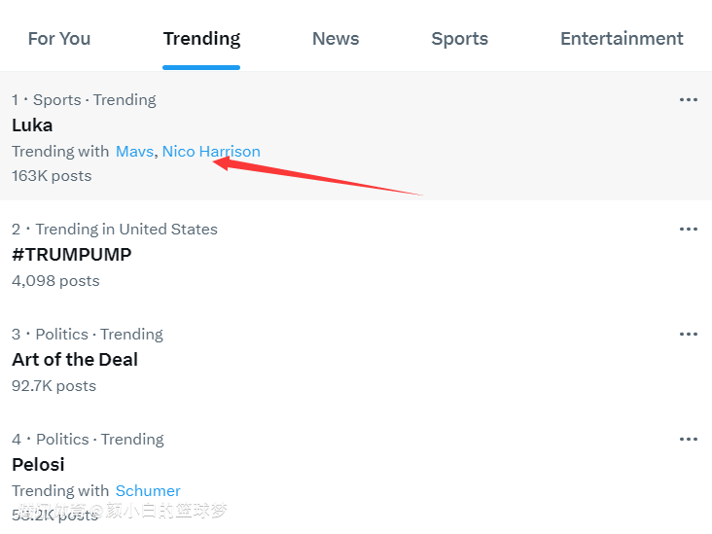Select the Pelosi trending topic

click(x=38, y=465)
